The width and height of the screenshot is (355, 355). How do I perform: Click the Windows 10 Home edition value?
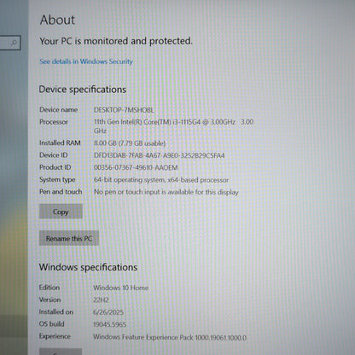120,288
